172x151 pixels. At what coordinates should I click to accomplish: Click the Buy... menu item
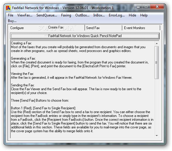[12, 21]
